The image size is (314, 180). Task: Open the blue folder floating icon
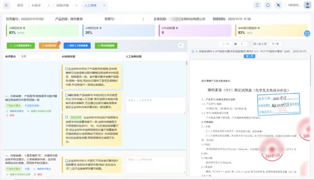click(x=307, y=33)
